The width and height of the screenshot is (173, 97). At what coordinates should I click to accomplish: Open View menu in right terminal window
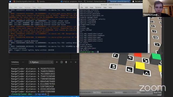pos(91,8)
